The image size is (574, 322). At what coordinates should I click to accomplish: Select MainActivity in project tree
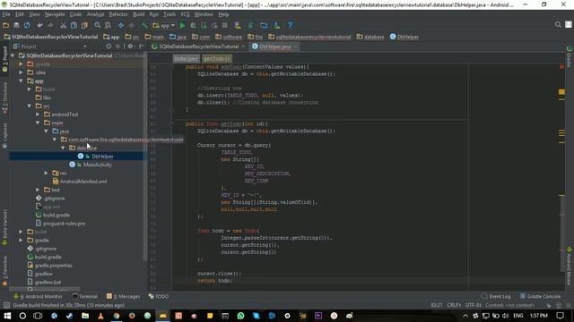97,165
